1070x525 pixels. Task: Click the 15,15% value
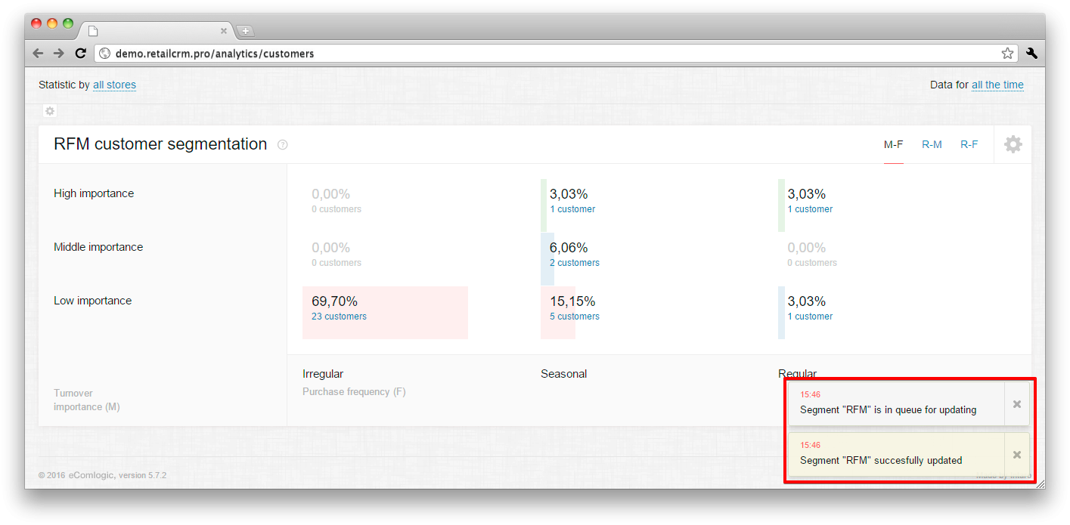click(572, 301)
